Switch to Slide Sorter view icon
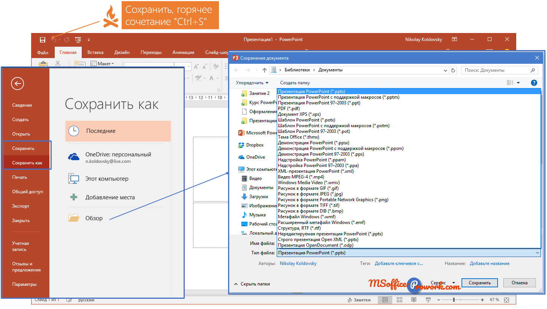547x309 pixels. [400, 300]
